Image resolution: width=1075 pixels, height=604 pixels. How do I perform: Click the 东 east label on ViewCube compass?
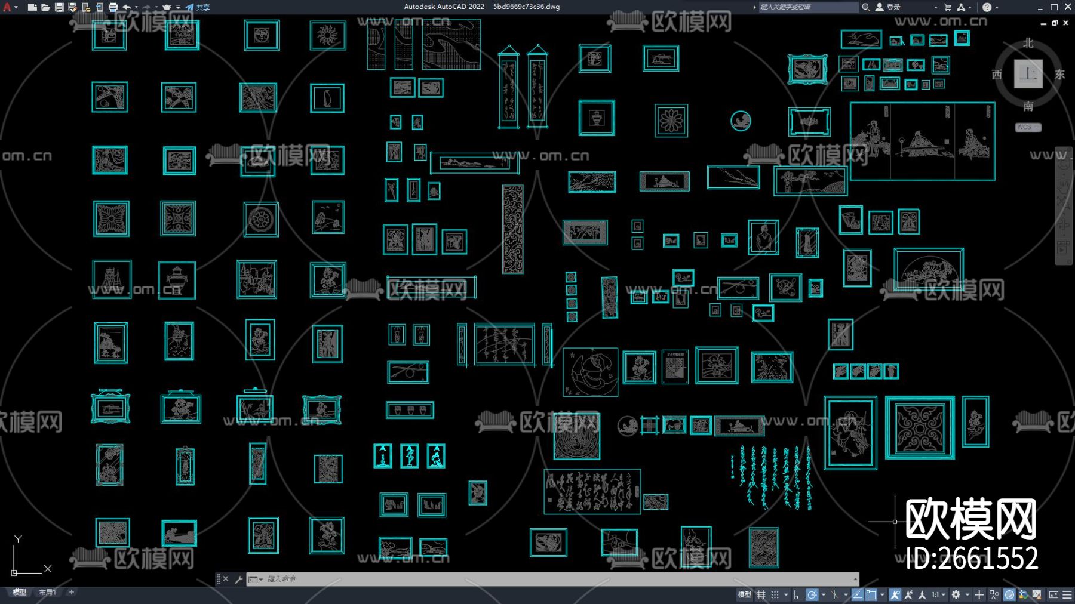click(x=1060, y=74)
